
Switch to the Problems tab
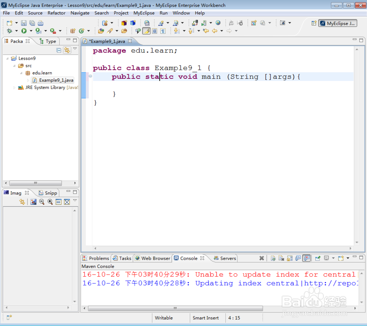[96, 258]
